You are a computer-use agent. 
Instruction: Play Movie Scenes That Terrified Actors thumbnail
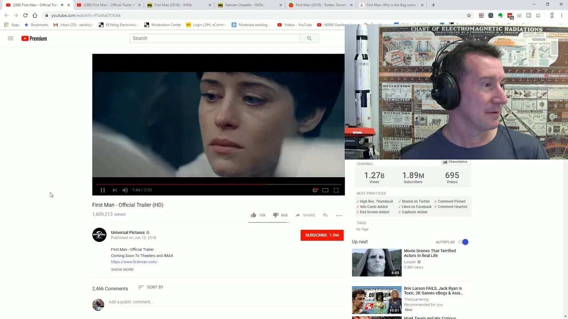[377, 262]
